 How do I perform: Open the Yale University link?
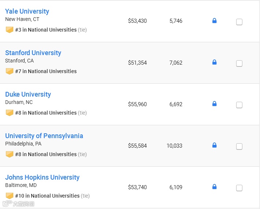click(x=27, y=11)
